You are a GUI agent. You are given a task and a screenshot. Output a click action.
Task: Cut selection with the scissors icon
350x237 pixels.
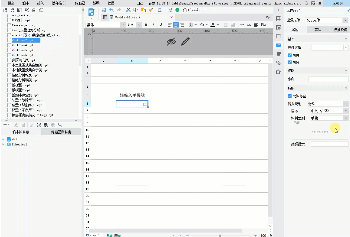point(128,10)
